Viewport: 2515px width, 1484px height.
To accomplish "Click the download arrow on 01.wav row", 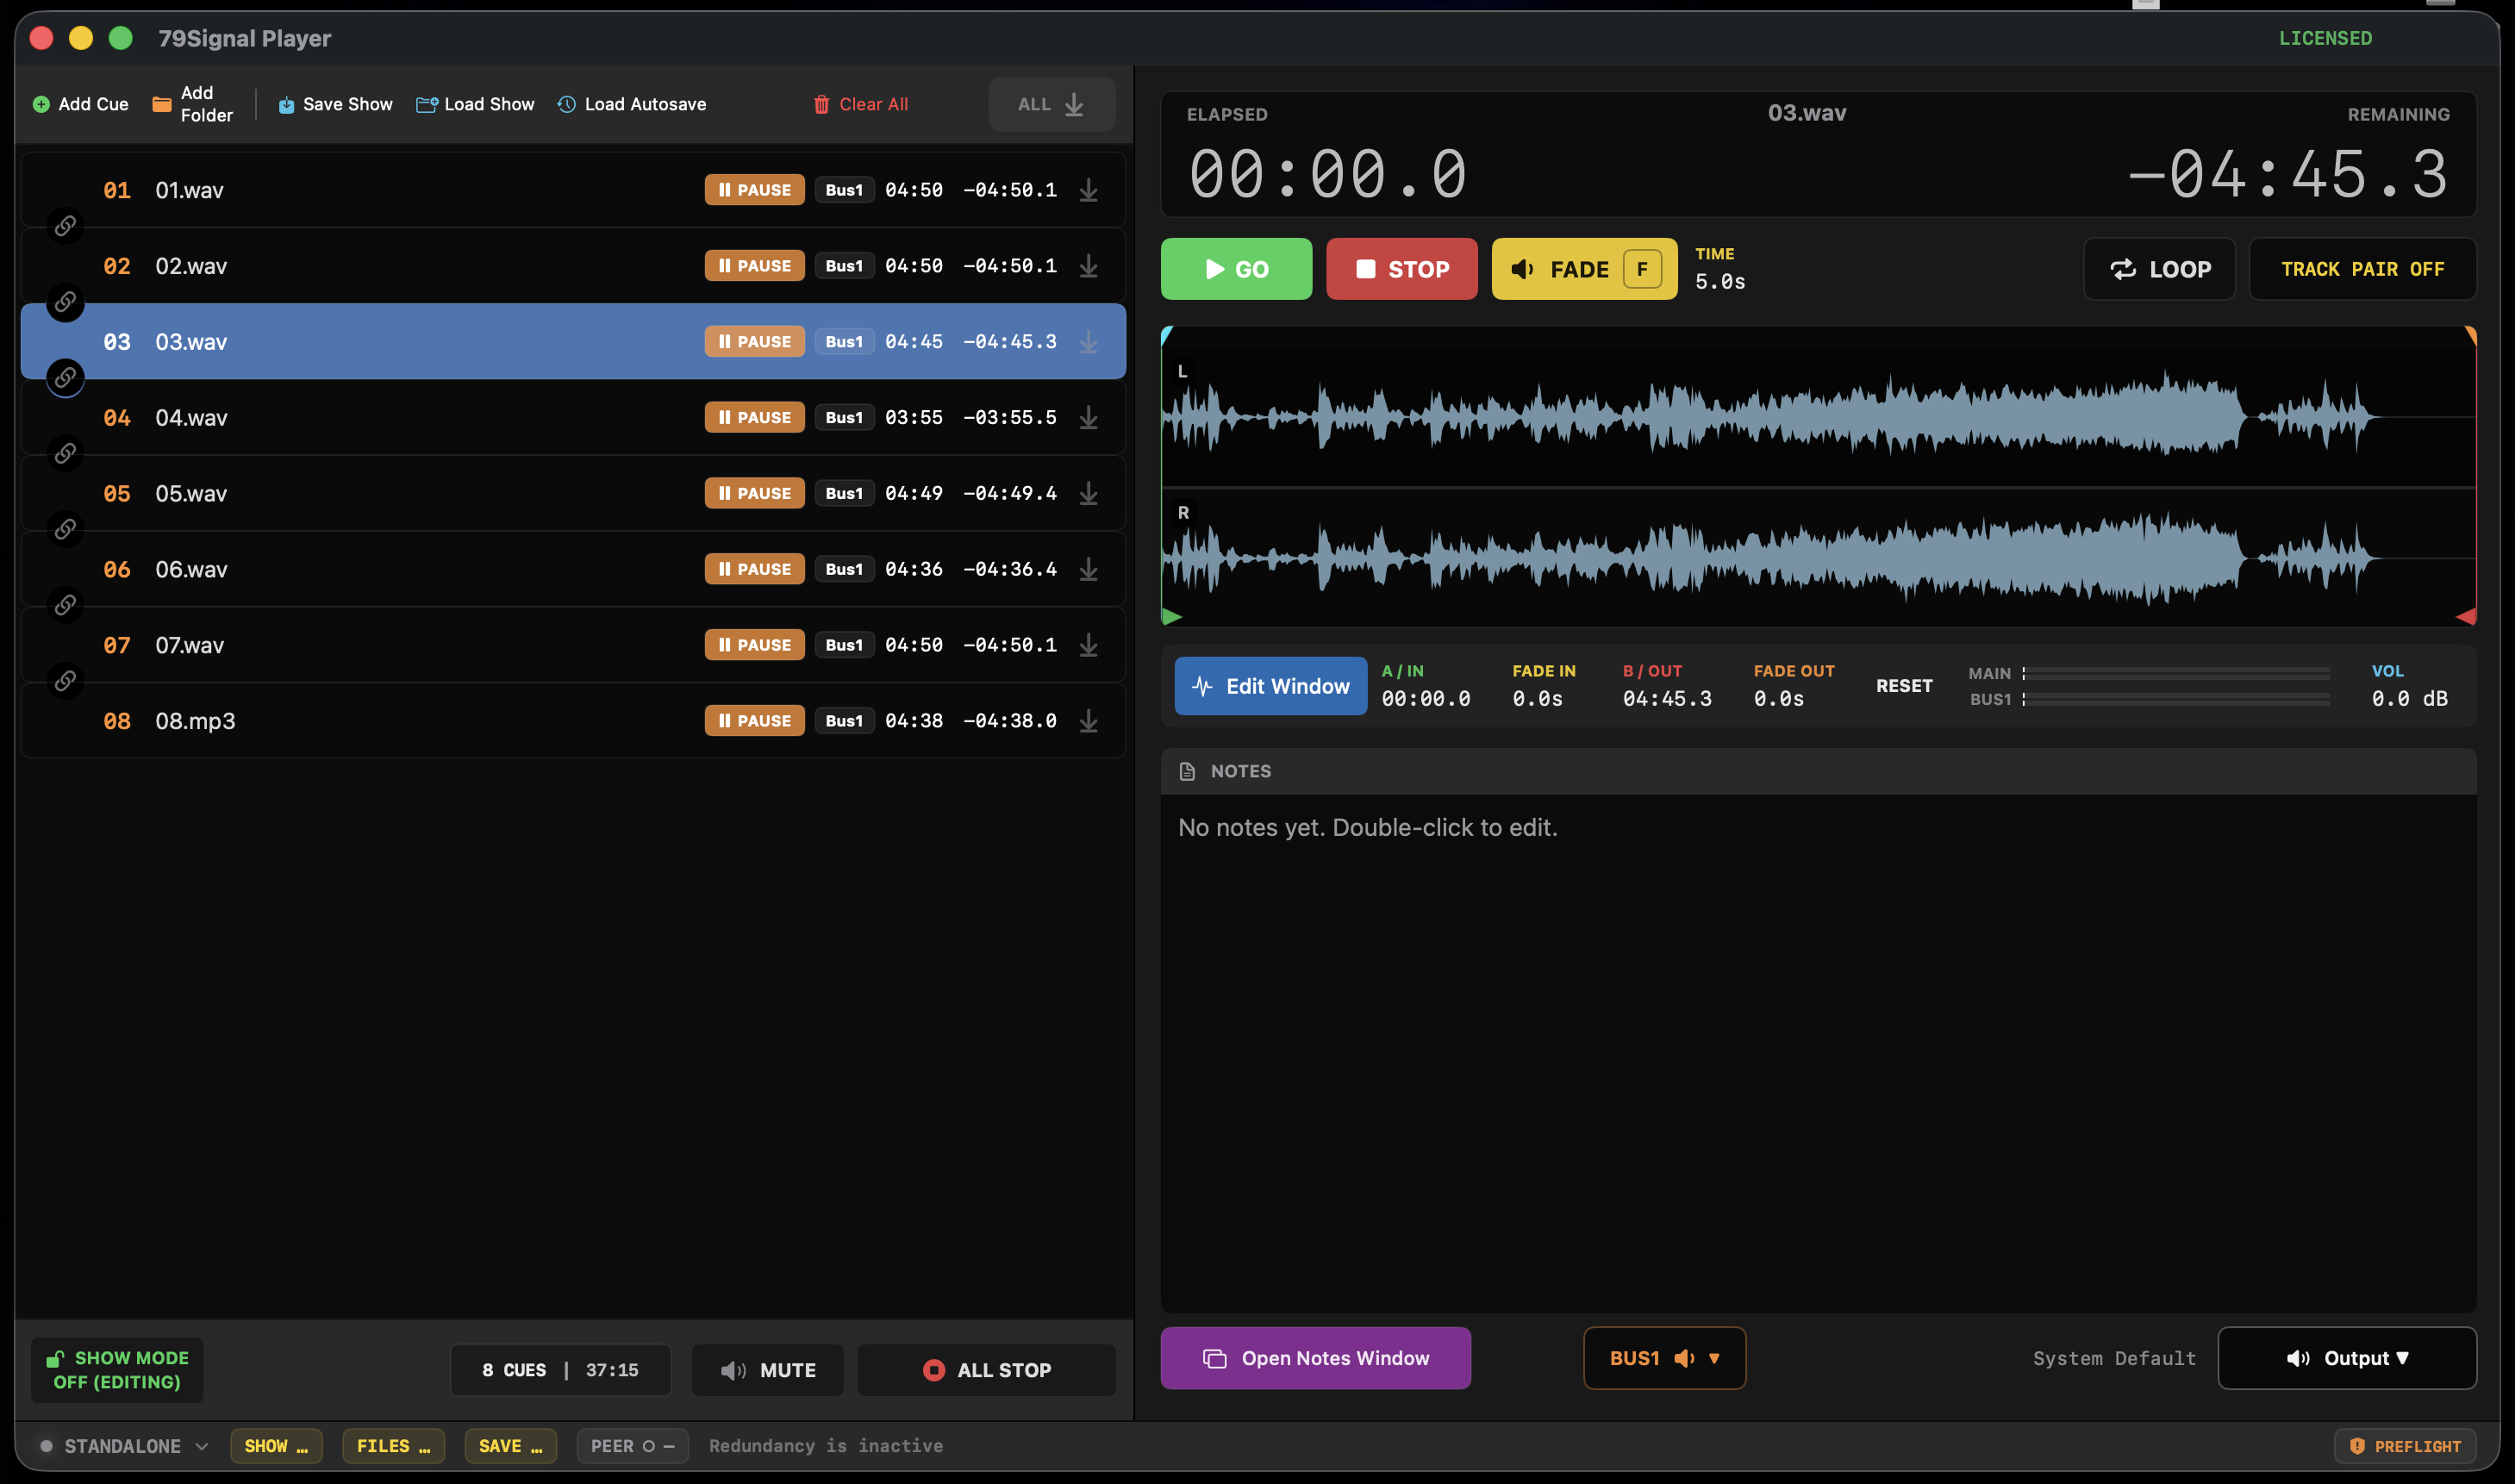I will 1088,190.
